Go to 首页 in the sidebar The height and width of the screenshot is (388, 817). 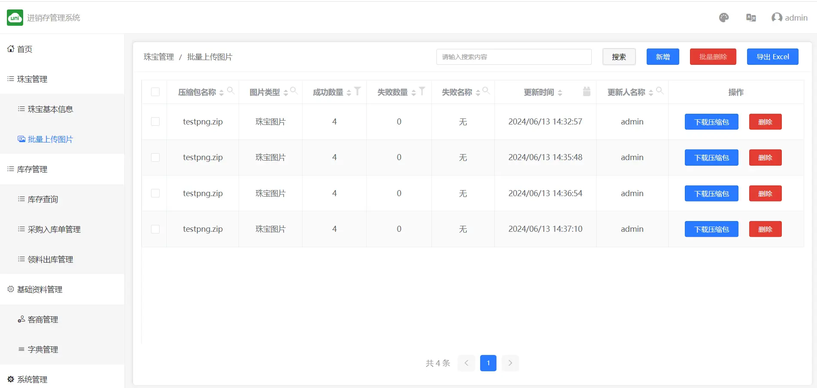[62, 49]
